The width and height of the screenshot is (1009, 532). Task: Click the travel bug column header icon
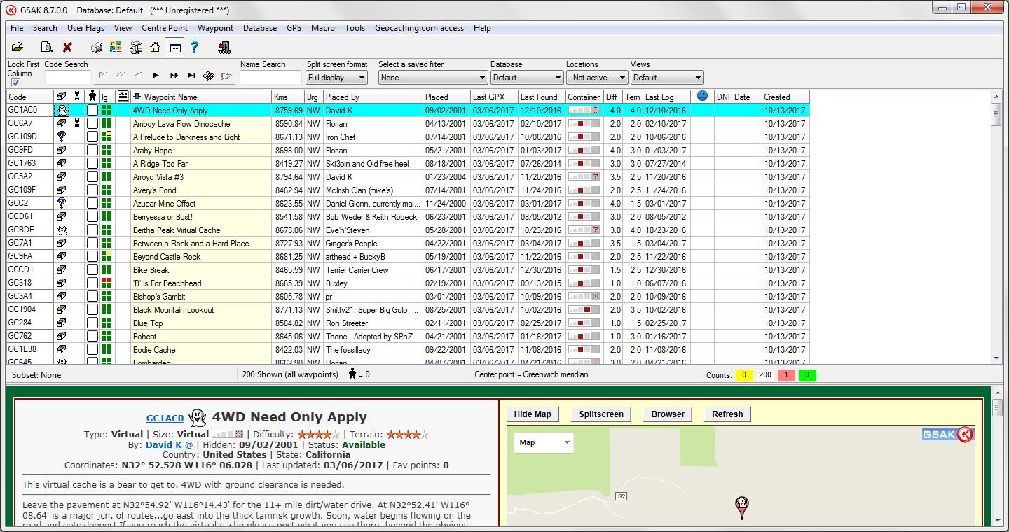pos(76,97)
